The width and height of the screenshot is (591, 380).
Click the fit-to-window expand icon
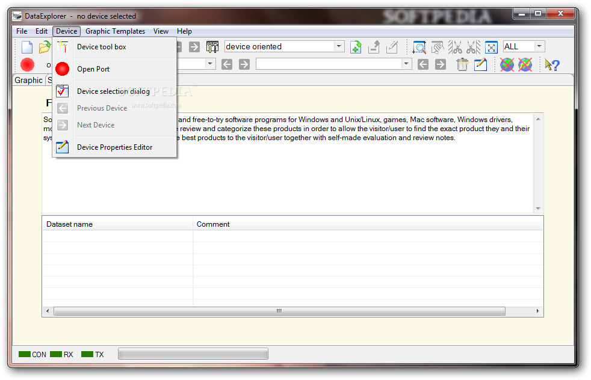click(x=491, y=47)
